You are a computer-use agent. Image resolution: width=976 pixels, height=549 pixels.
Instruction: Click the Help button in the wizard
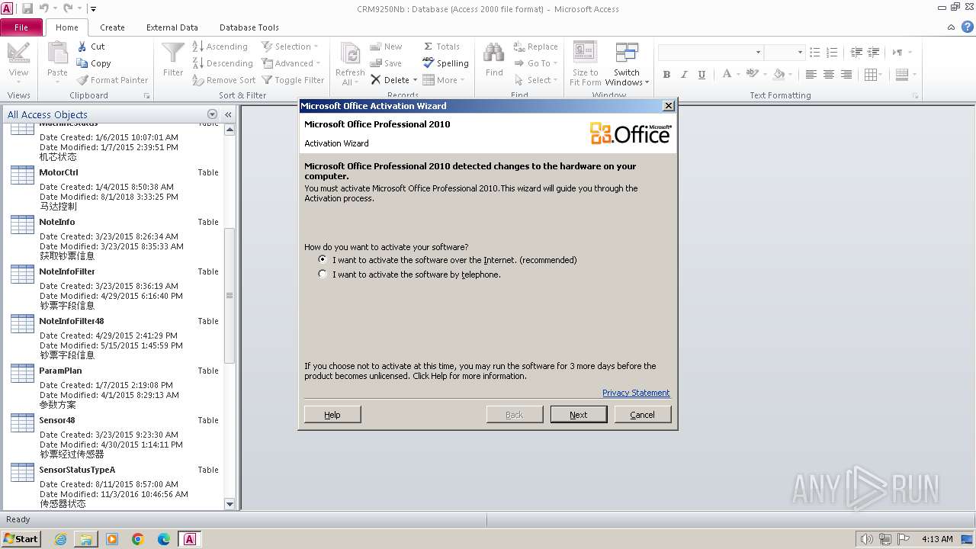[332, 414]
